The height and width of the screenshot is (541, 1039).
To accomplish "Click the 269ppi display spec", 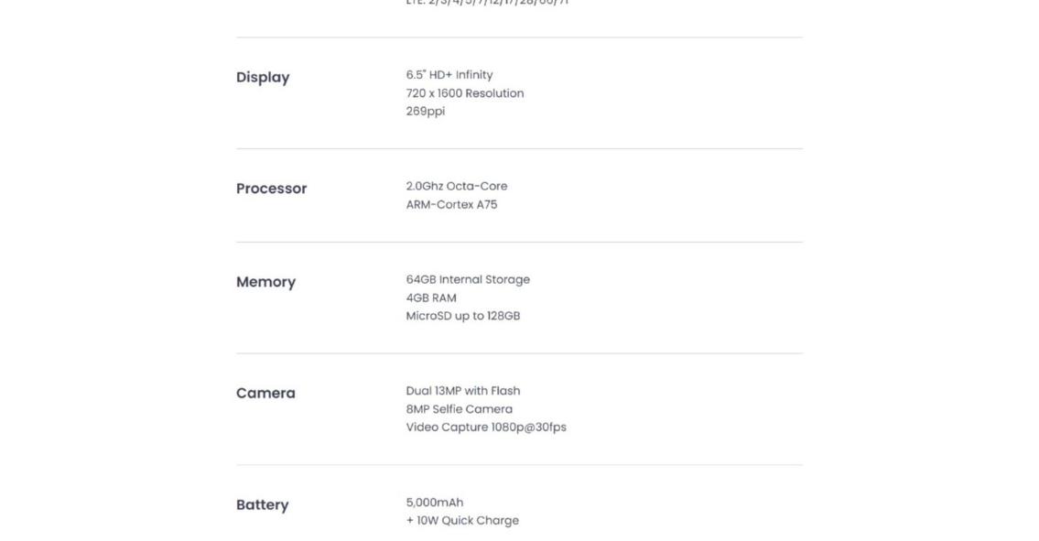I will [x=426, y=112].
